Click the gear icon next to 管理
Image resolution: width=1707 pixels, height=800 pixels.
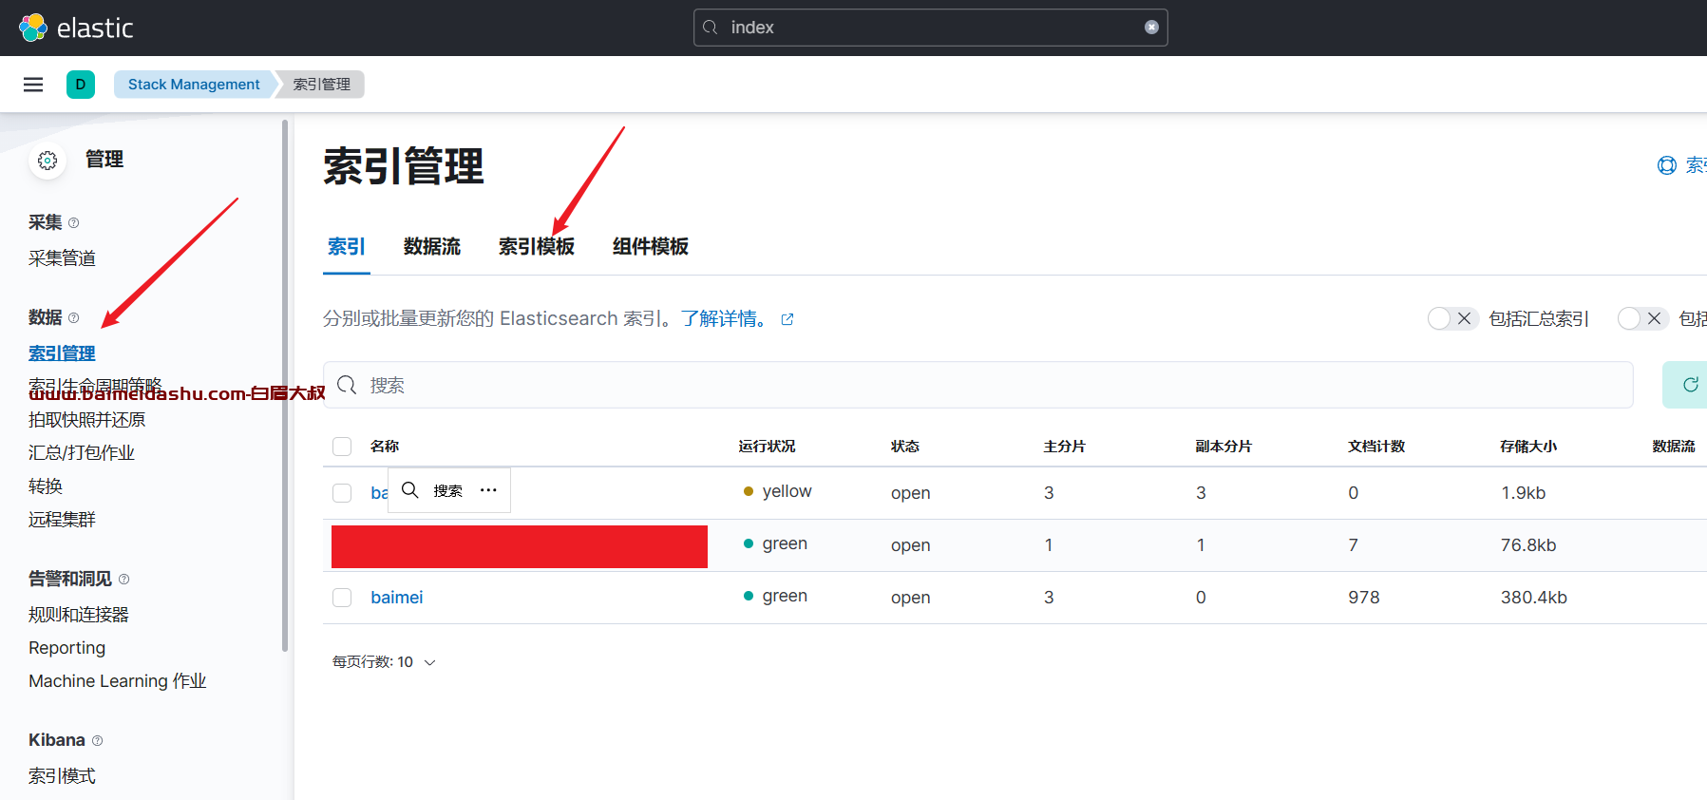point(47,161)
